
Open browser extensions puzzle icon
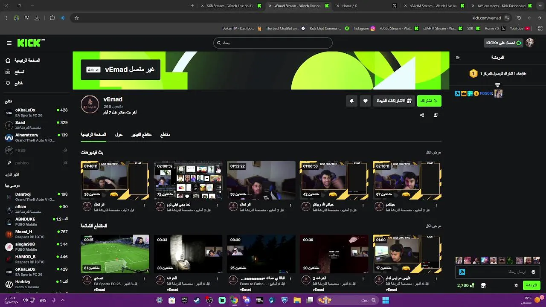pos(52,18)
